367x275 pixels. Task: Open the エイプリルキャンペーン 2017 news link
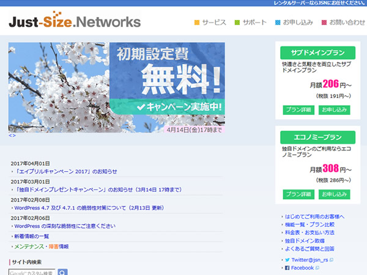click(66, 172)
